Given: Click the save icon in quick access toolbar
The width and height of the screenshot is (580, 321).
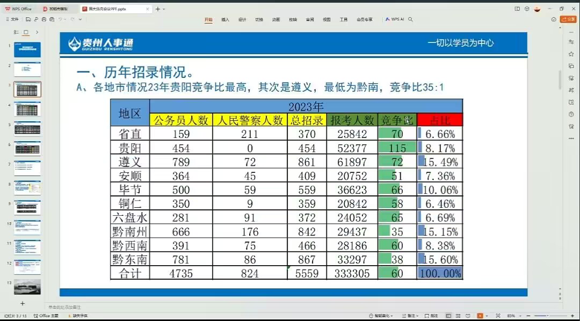Looking at the screenshot, I should (x=28, y=19).
